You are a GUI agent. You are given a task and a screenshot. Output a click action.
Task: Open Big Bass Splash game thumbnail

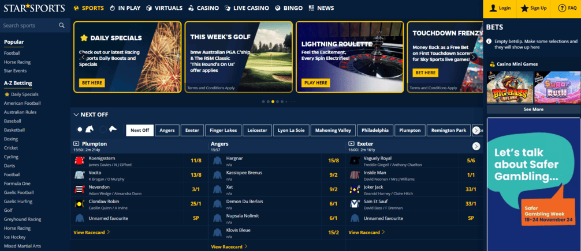coord(509,88)
